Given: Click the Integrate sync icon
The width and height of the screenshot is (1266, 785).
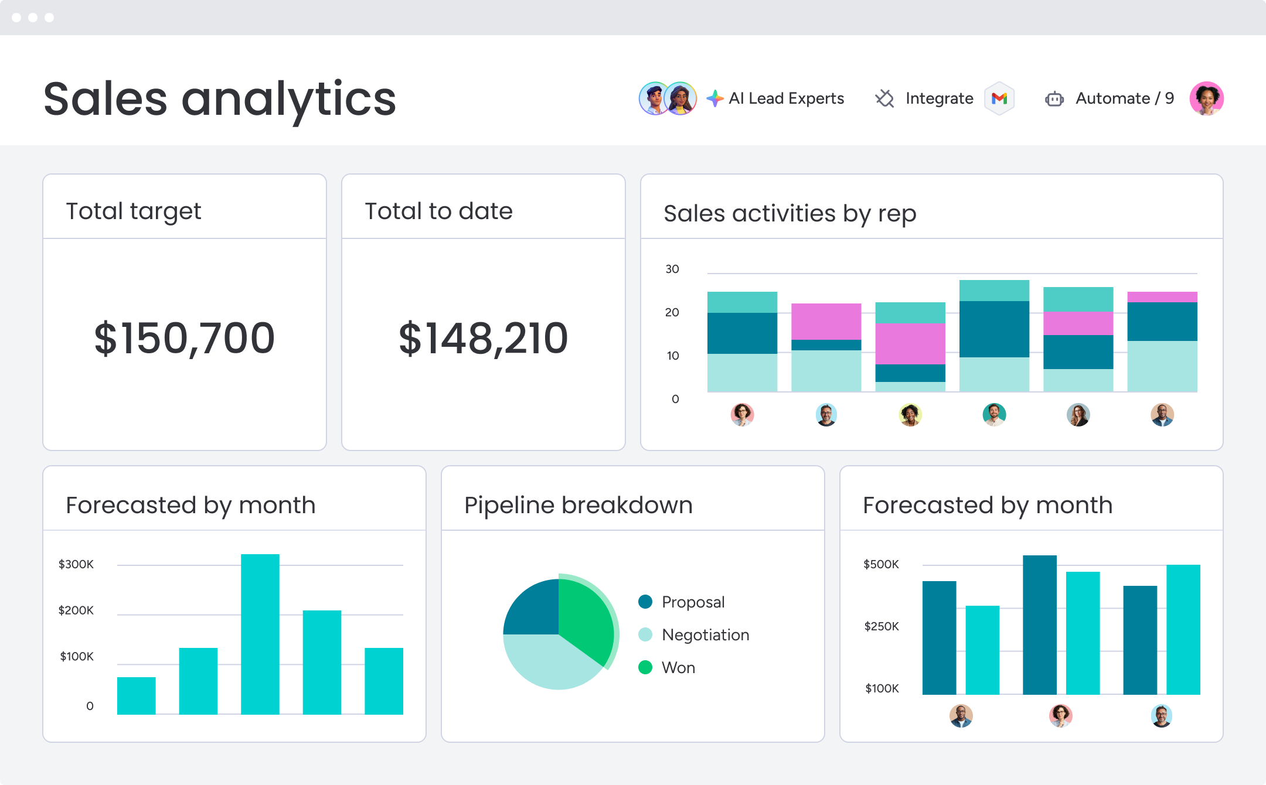Looking at the screenshot, I should pyautogui.click(x=885, y=98).
